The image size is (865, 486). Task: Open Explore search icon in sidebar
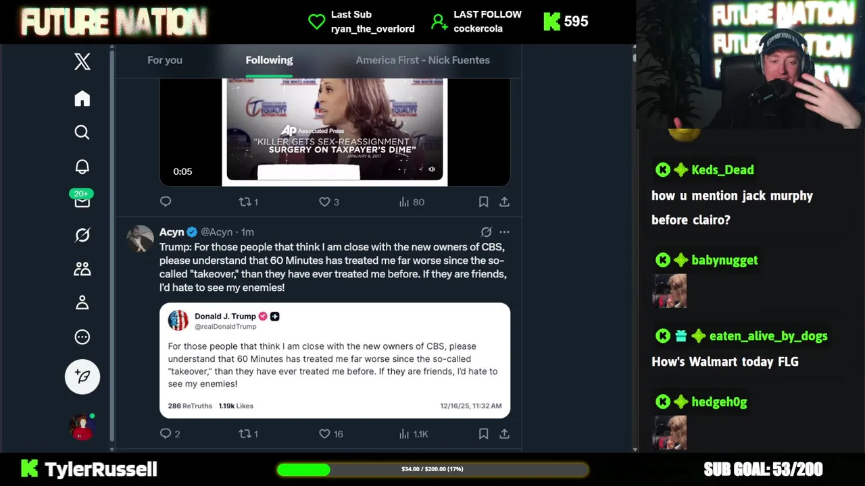[x=82, y=132]
